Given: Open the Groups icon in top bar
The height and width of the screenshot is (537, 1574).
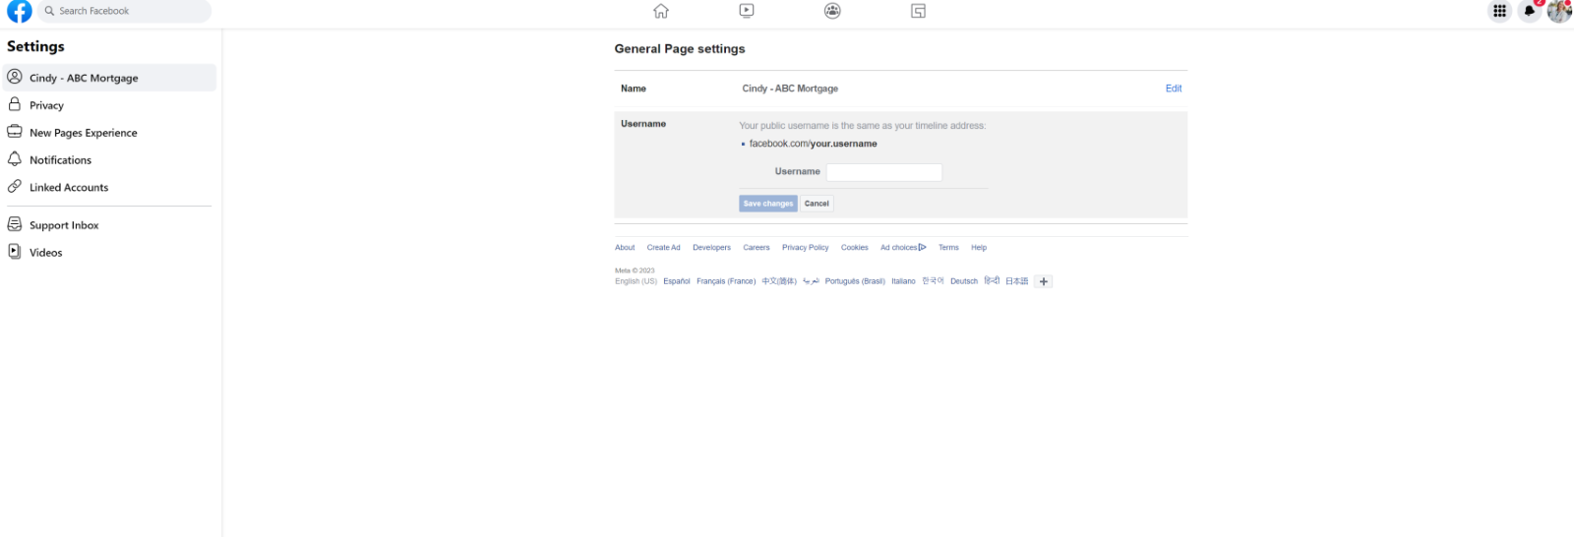Looking at the screenshot, I should 832,11.
